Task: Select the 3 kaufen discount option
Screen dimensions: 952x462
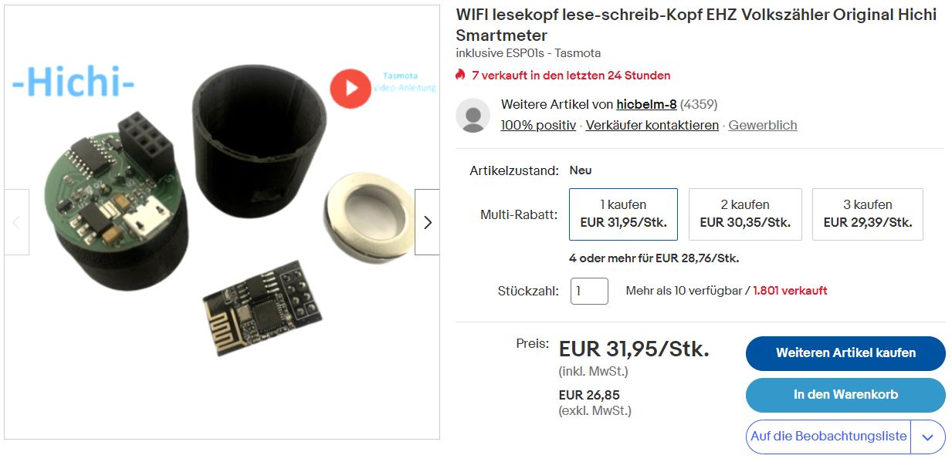Action: coord(868,214)
